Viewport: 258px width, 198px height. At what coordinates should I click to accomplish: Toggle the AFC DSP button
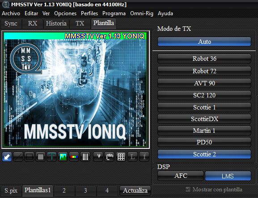[x=181, y=176]
